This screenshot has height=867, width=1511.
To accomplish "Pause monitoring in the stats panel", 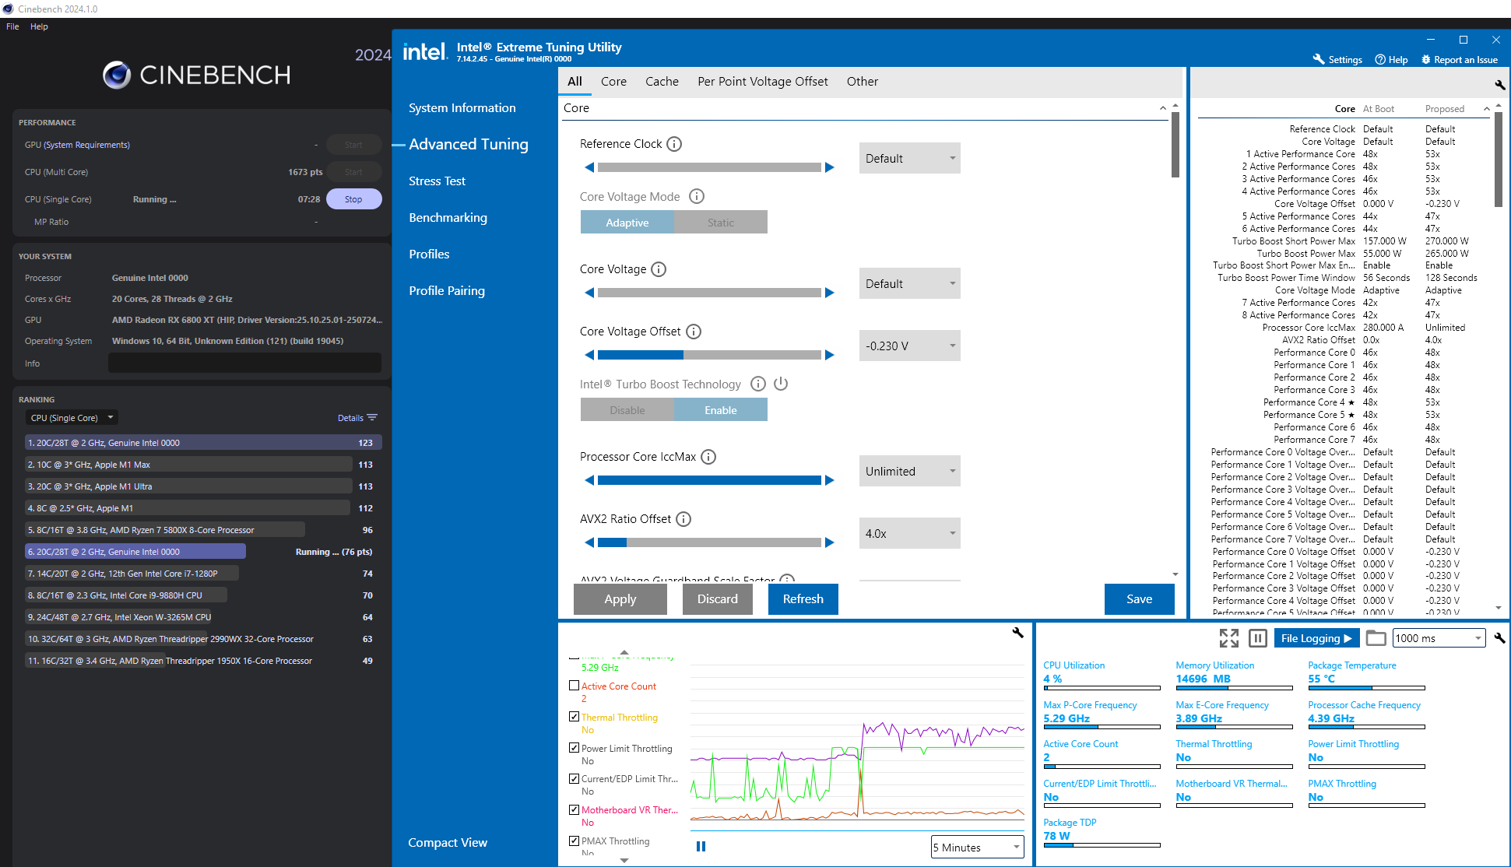I will click(x=1258, y=638).
